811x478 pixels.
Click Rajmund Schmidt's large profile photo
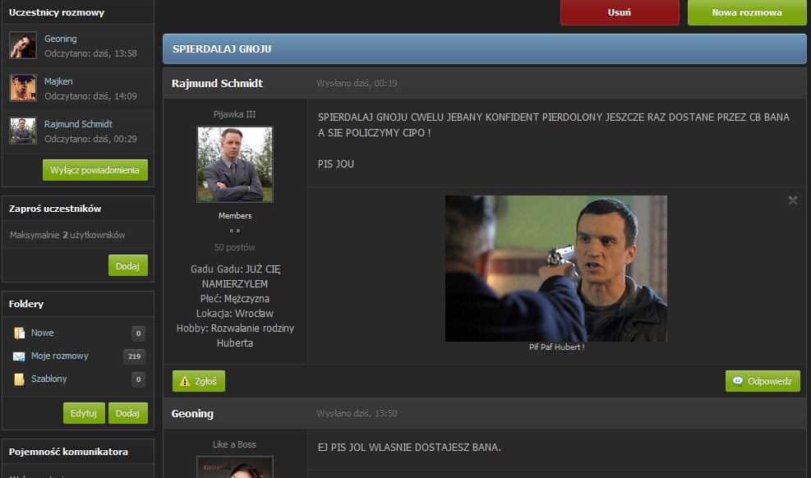[235, 164]
